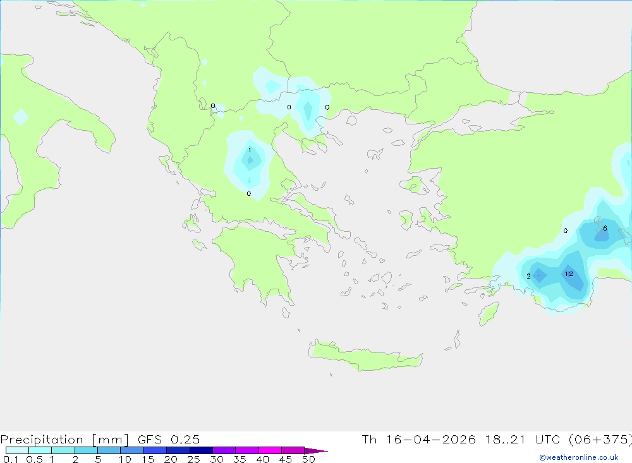Click the '(06+375)' forecast run text
The height and width of the screenshot is (463, 632).
pyautogui.click(x=600, y=439)
